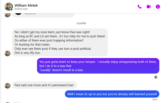Click the "Sent" delivery status label

(x=155, y=99)
